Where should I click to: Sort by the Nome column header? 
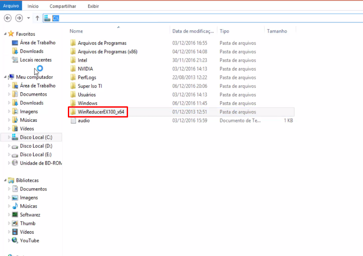coord(76,31)
